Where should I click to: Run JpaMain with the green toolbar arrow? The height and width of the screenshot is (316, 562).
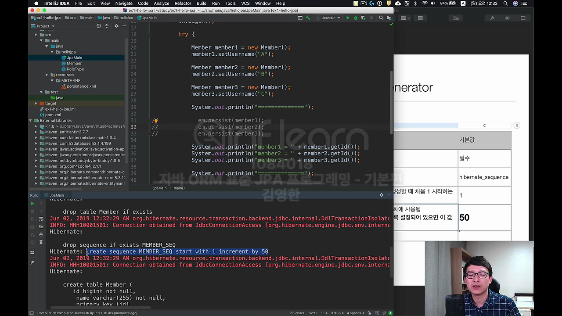(348, 18)
